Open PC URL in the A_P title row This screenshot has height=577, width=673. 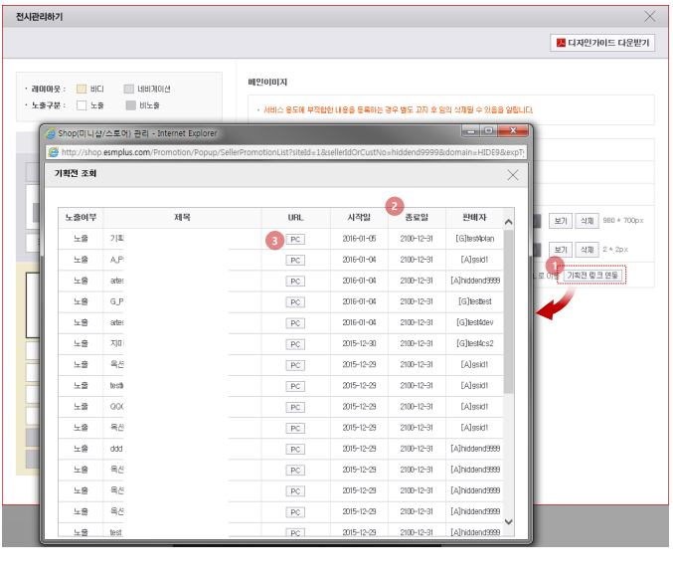coord(295,261)
